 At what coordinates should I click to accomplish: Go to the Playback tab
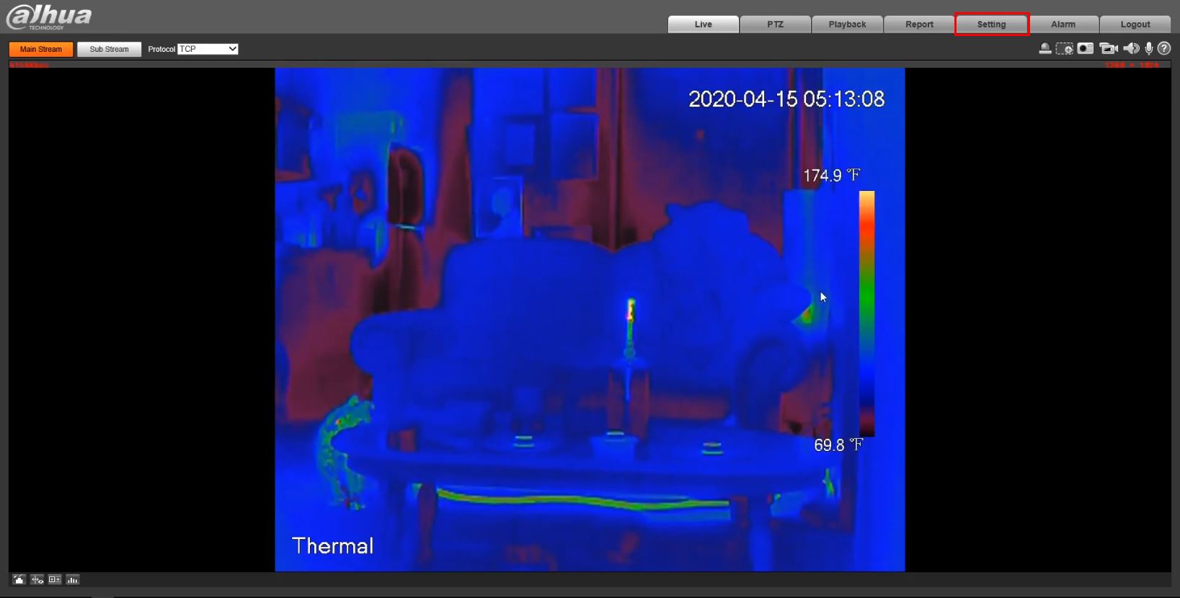pyautogui.click(x=848, y=24)
